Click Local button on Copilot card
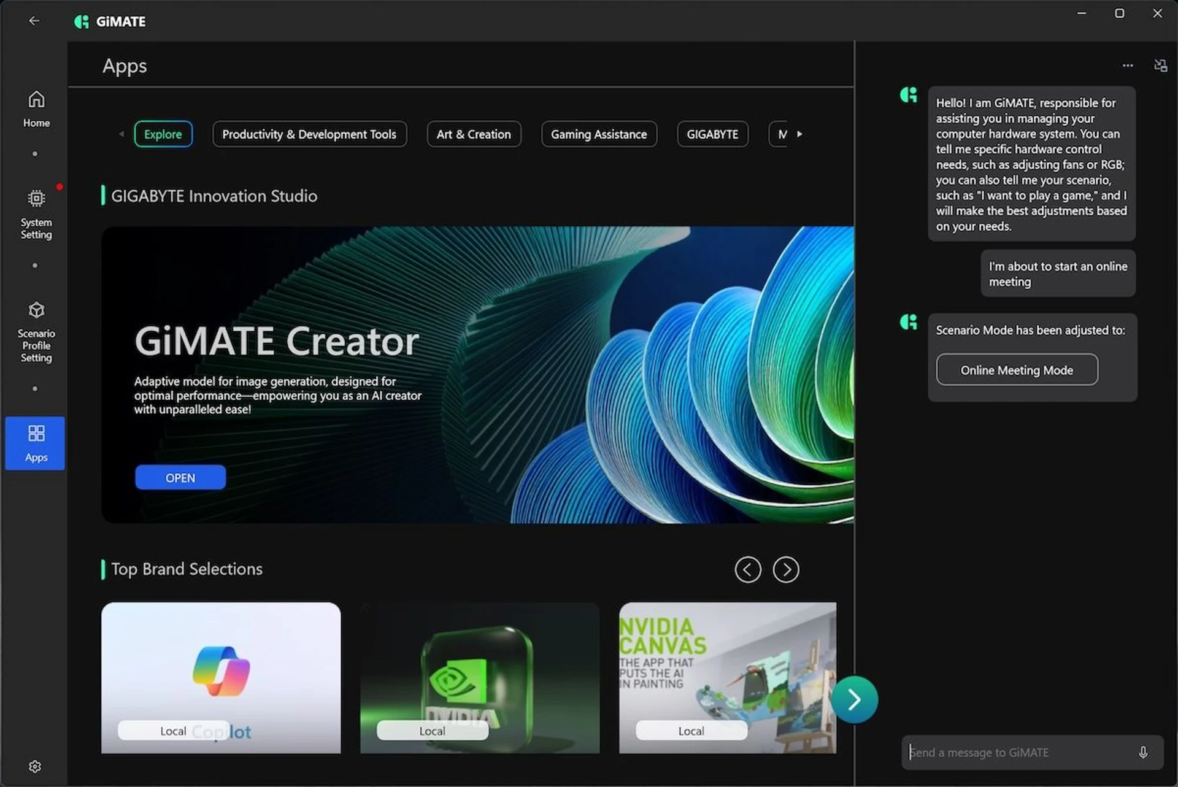The image size is (1178, 787). click(x=173, y=731)
